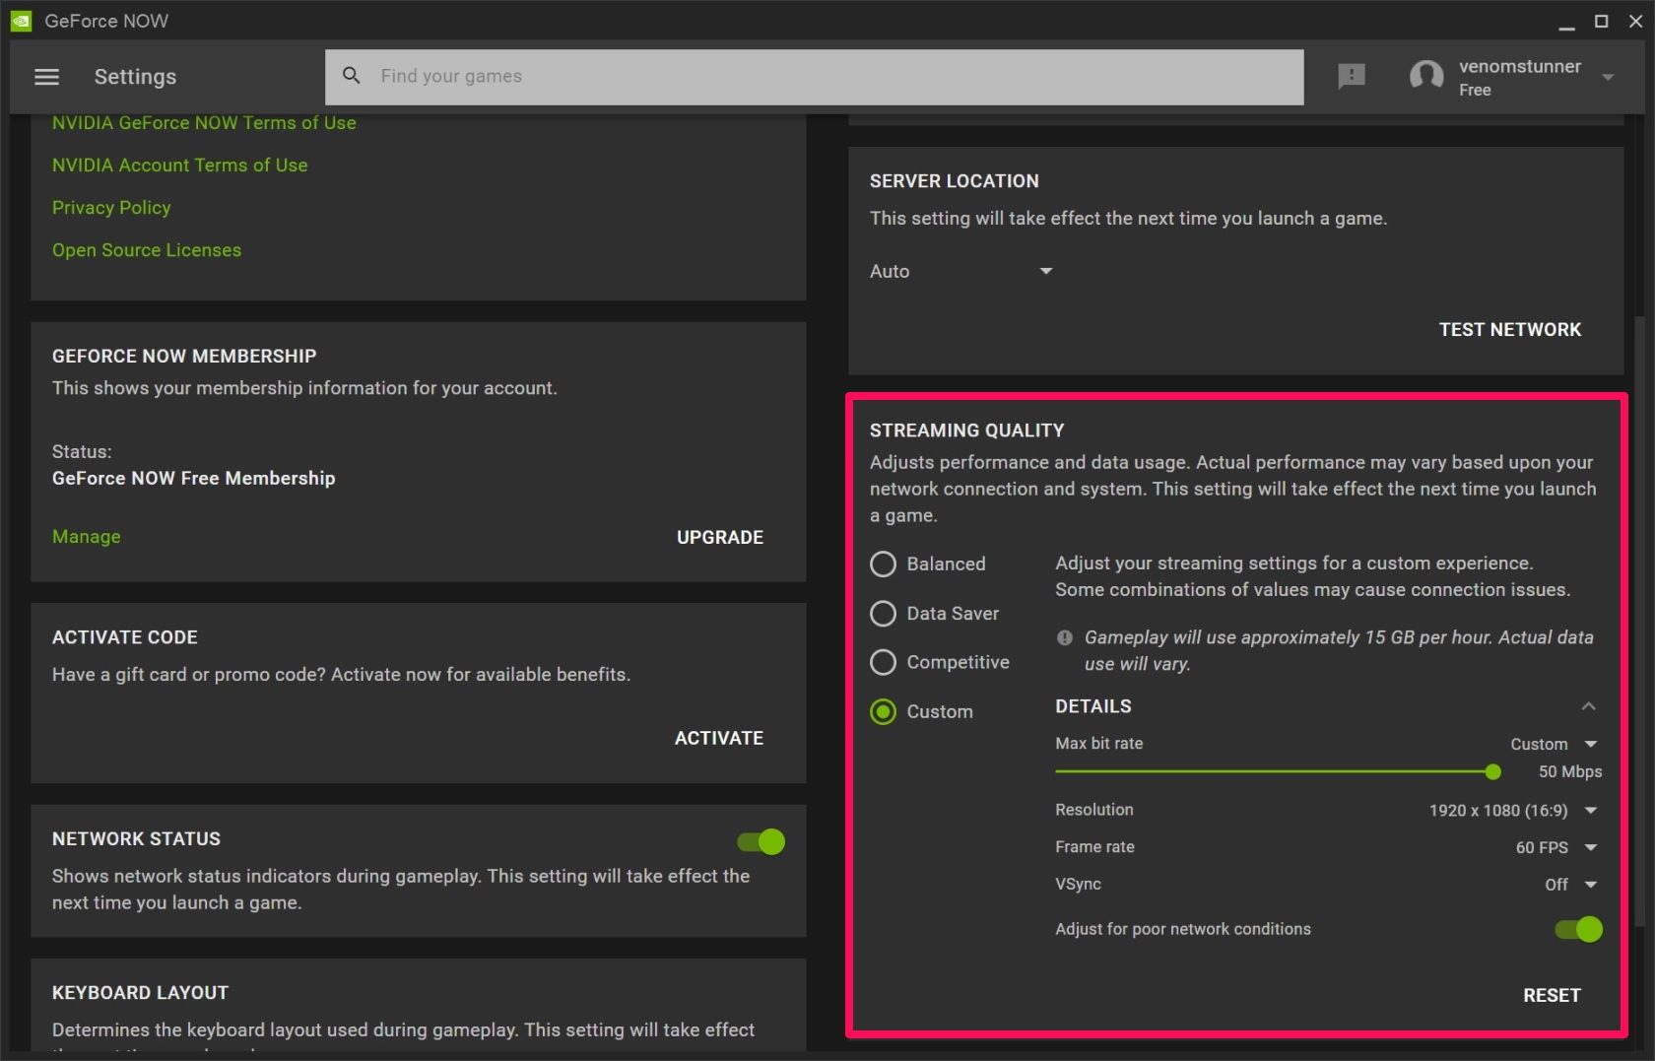The width and height of the screenshot is (1655, 1061).
Task: Click the search magnifier icon
Action: point(351,75)
